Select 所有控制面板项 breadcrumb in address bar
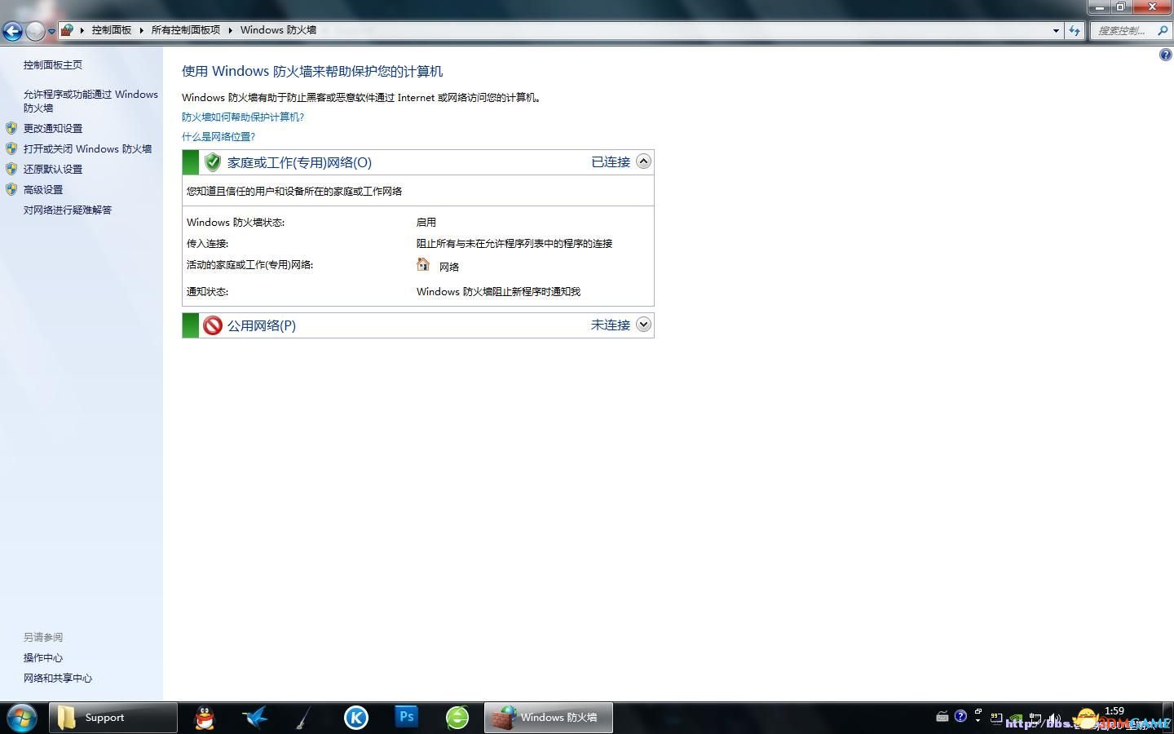1174x734 pixels. coord(186,30)
